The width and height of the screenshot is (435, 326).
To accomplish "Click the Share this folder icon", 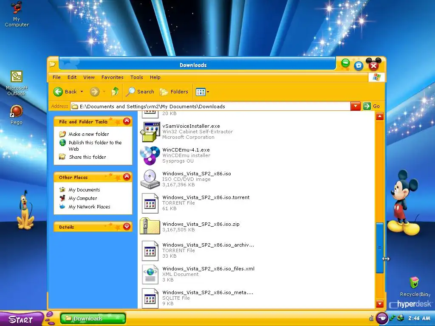I will click(62, 157).
